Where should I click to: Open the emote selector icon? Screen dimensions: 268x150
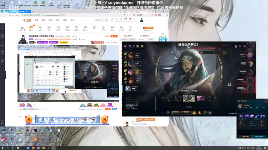(210, 113)
